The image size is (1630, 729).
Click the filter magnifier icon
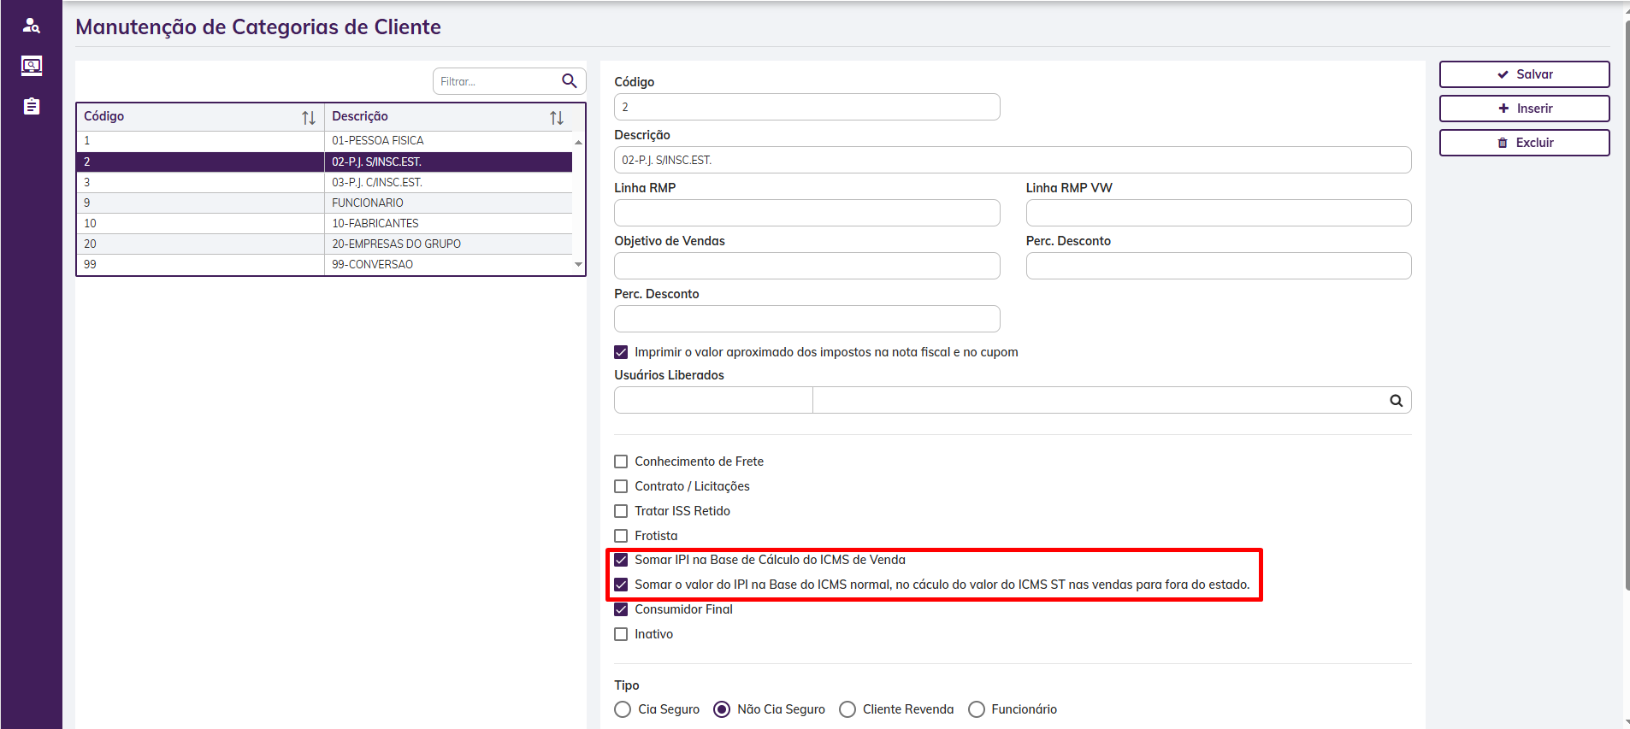(570, 81)
